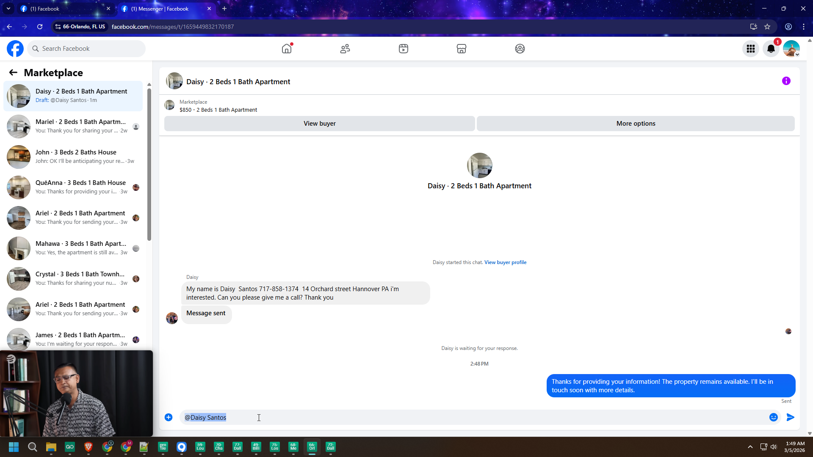Click Daisy's chat header title
Screen dimensions: 813x457
click(x=238, y=82)
